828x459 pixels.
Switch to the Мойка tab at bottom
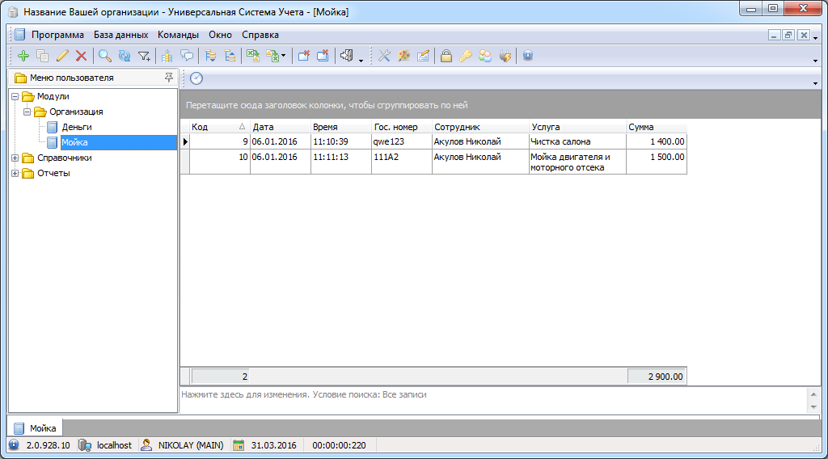(36, 427)
